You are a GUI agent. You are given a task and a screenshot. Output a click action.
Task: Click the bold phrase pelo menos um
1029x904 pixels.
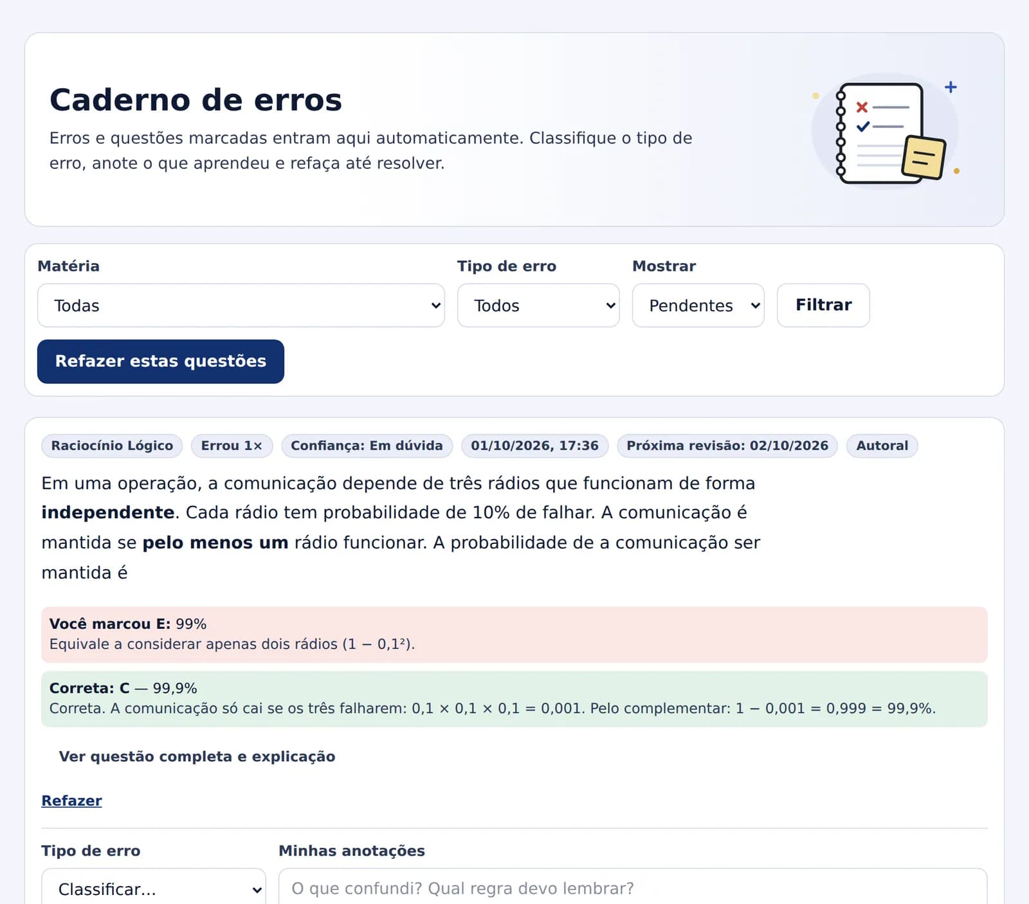(215, 543)
